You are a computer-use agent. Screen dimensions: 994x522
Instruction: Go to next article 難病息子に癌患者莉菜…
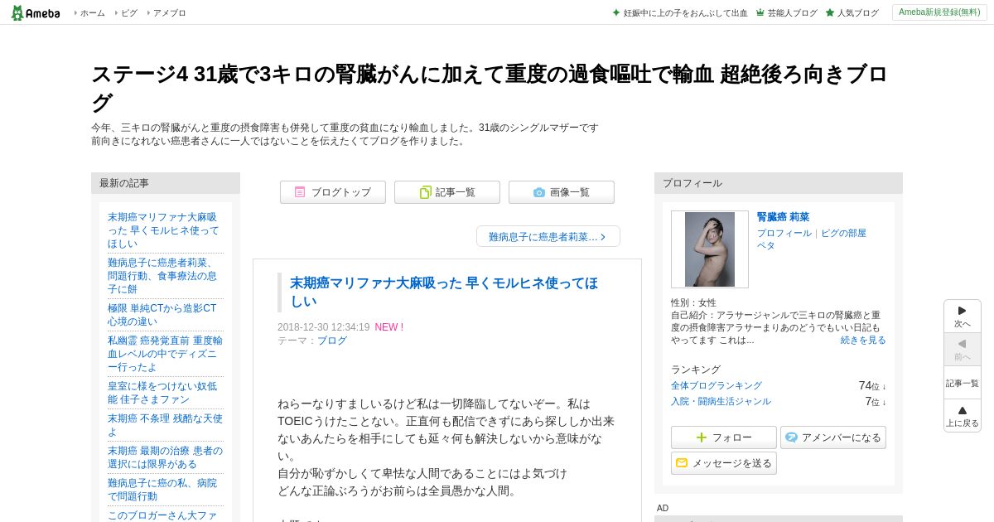coord(548,236)
